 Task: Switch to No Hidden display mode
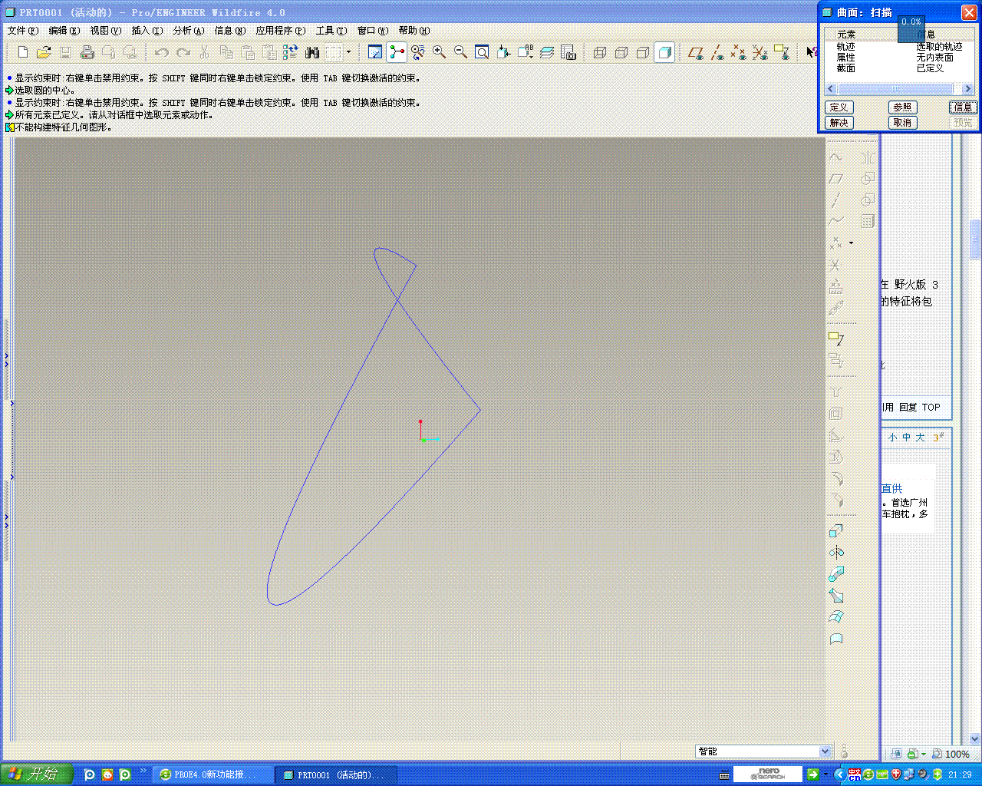[x=643, y=52]
